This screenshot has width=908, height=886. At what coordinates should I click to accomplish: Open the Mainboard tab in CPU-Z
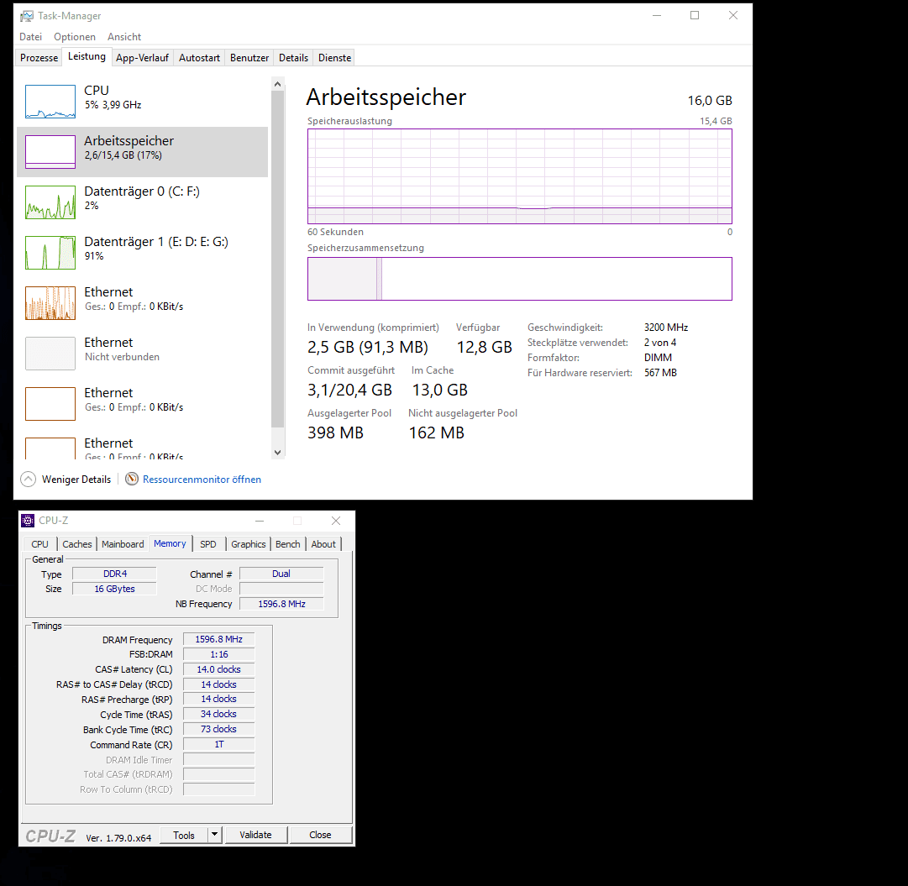123,544
